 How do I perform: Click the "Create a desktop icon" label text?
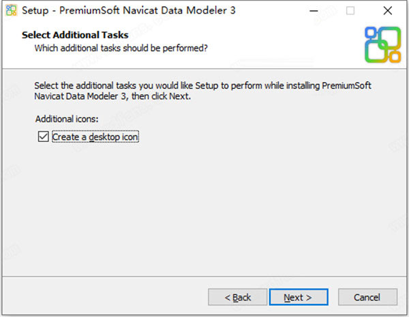(x=95, y=137)
